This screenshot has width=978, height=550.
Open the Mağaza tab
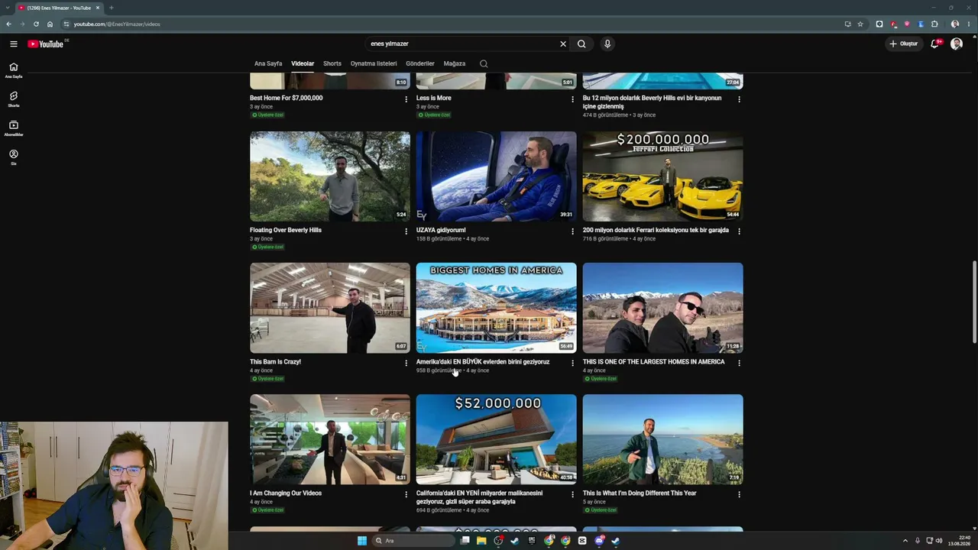[455, 63]
